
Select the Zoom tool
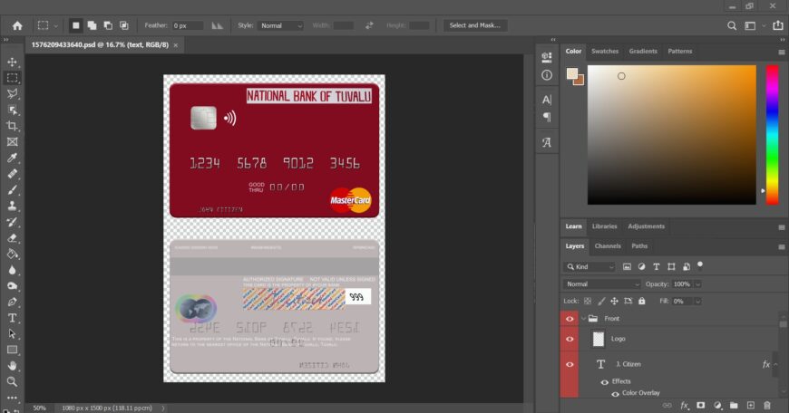coord(12,382)
